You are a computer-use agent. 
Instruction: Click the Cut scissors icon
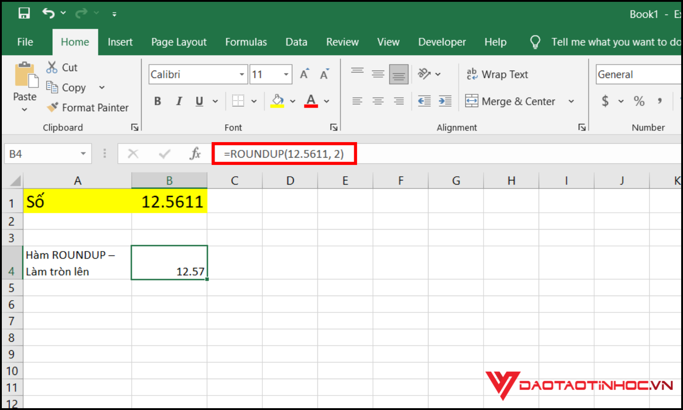pyautogui.click(x=52, y=67)
